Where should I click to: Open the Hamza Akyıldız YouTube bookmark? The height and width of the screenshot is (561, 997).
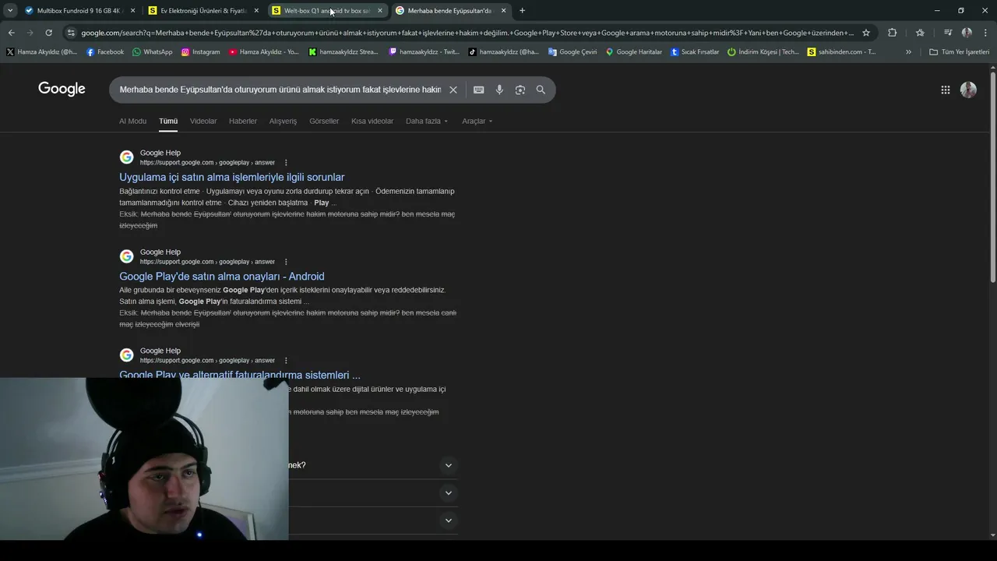pyautogui.click(x=263, y=52)
